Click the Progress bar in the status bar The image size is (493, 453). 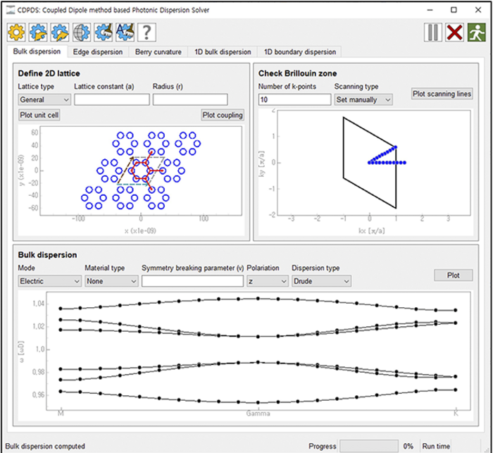pyautogui.click(x=369, y=446)
